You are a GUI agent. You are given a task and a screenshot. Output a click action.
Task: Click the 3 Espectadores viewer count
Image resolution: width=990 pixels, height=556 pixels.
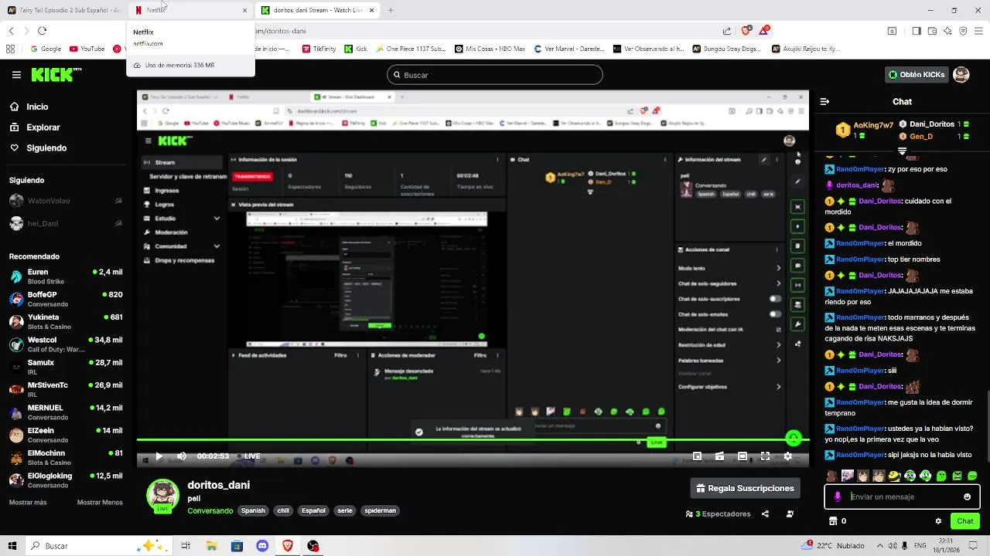point(719,514)
